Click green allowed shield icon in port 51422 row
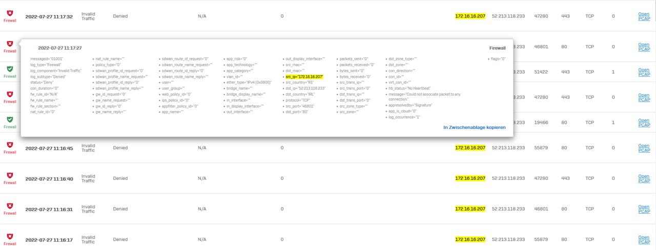The width and height of the screenshot is (656, 250). point(10,70)
